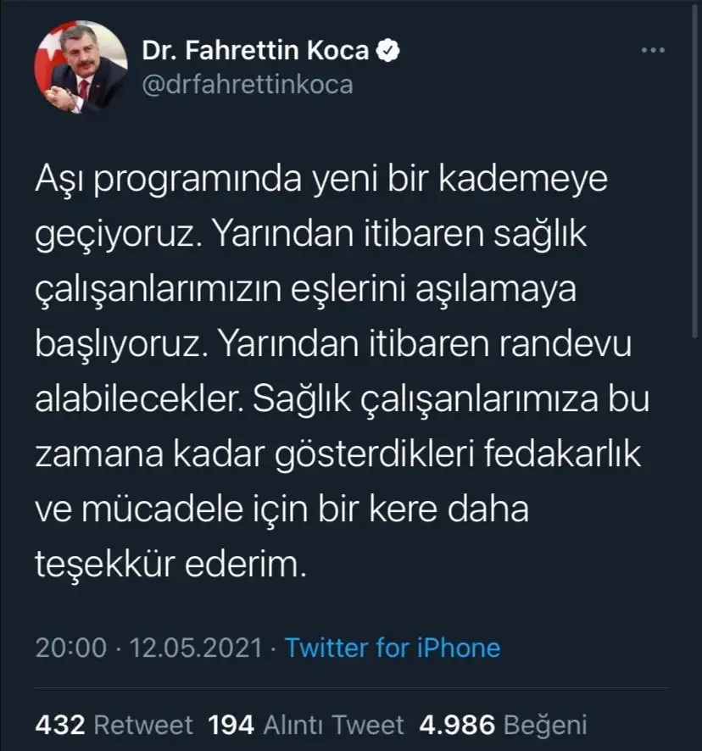This screenshot has height=751, width=702.
Task: Click the word 'fedakarlık' in the tweet
Action: 561,453
